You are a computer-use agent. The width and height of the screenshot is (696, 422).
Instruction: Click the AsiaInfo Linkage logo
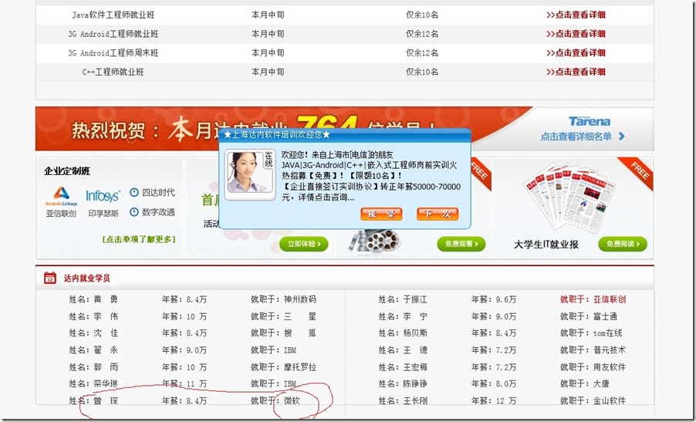(x=61, y=196)
